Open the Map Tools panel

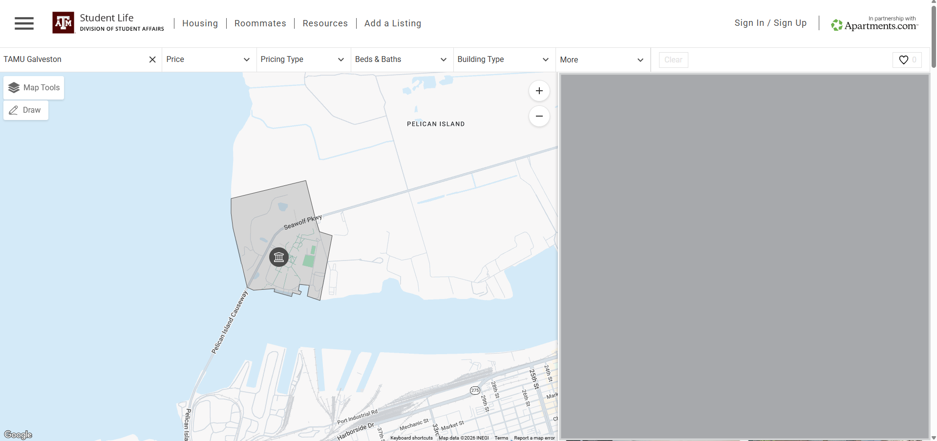click(x=33, y=88)
